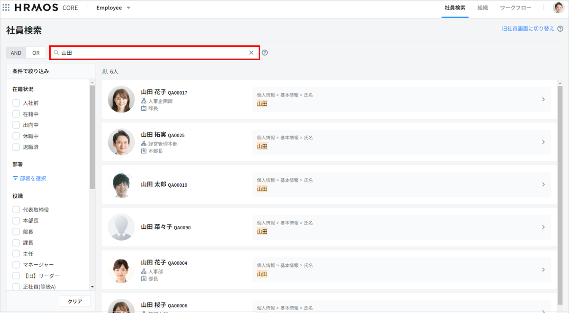Click the help icon beside search box
This screenshot has height=313, width=569.
pyautogui.click(x=265, y=53)
